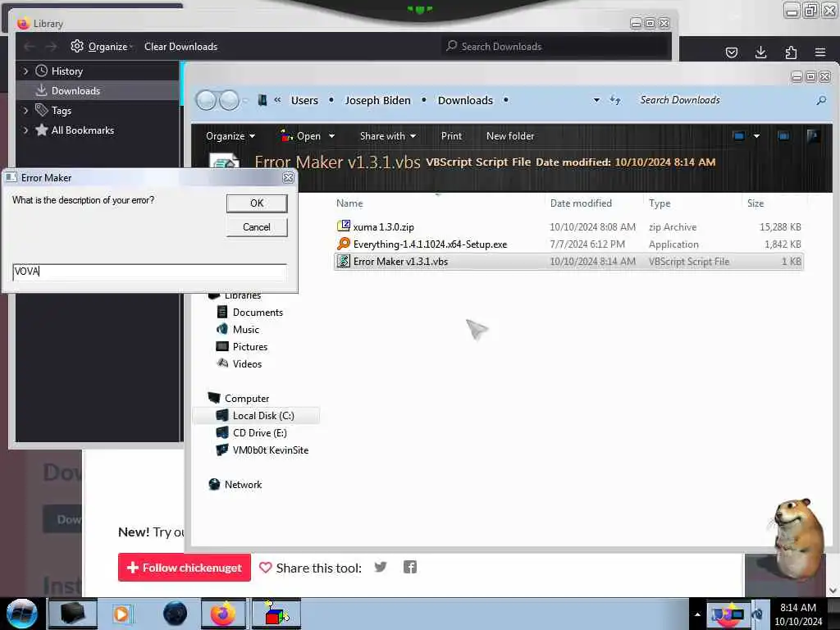Viewport: 840px width, 630px height.
Task: Click Library forward arrow
Action: coord(51,47)
